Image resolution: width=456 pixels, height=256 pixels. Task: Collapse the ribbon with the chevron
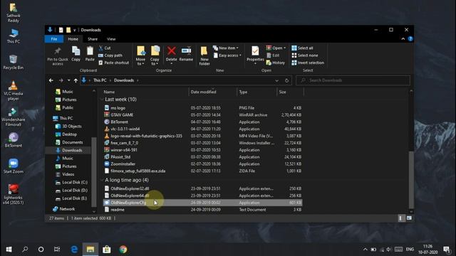403,39
